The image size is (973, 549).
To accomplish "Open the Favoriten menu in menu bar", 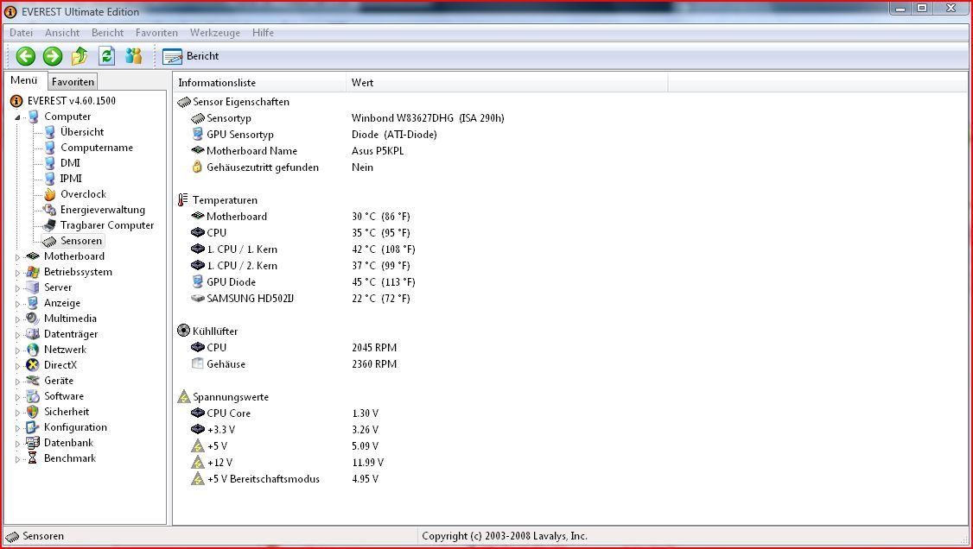I will point(156,33).
